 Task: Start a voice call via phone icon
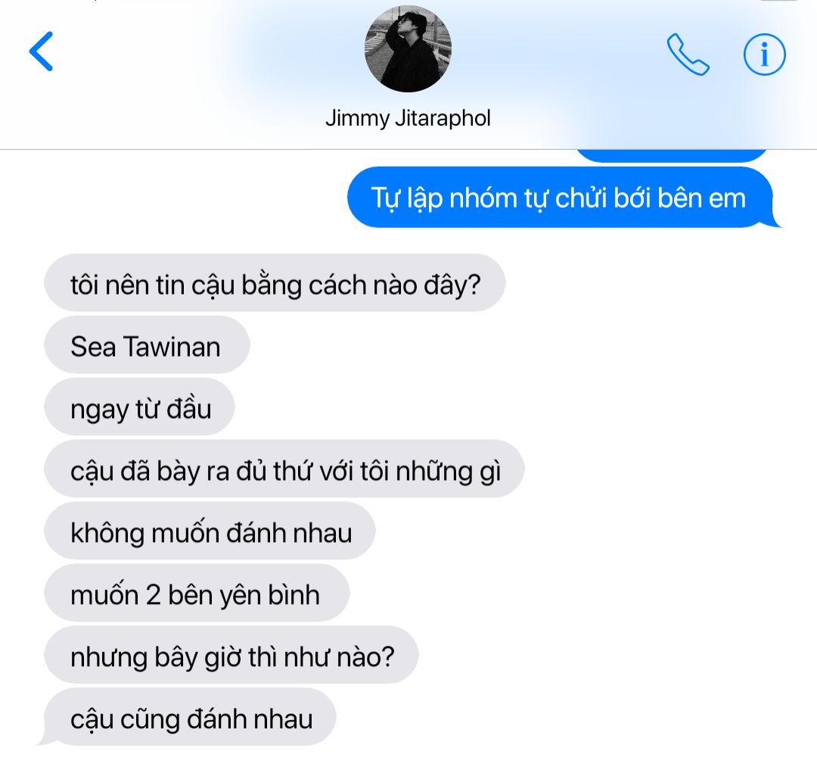[x=687, y=55]
